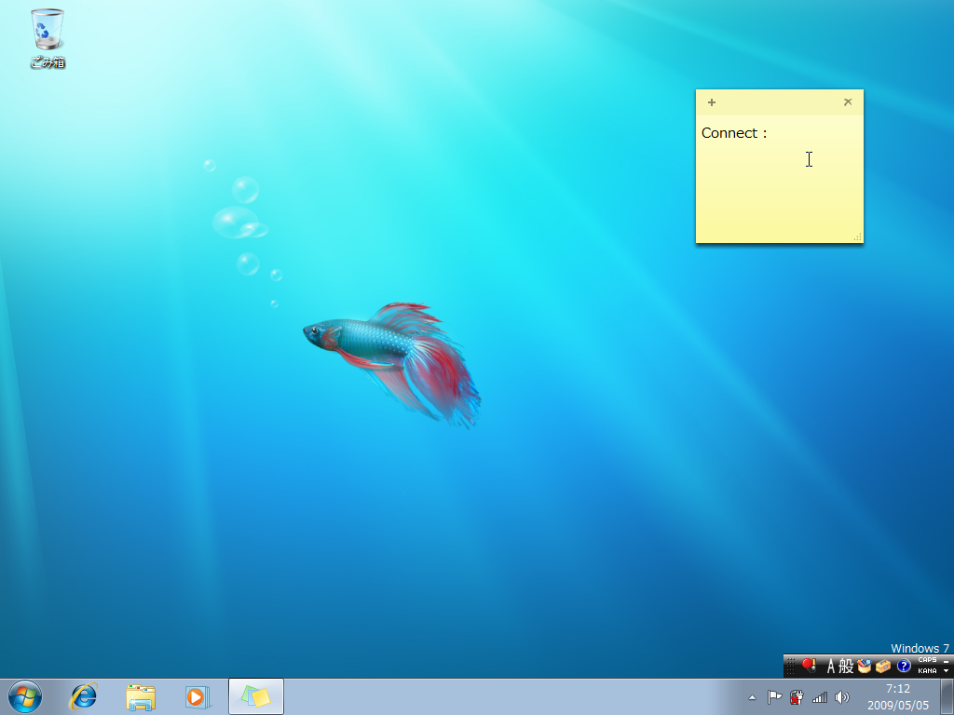Delete the sticky note with X button

click(848, 102)
